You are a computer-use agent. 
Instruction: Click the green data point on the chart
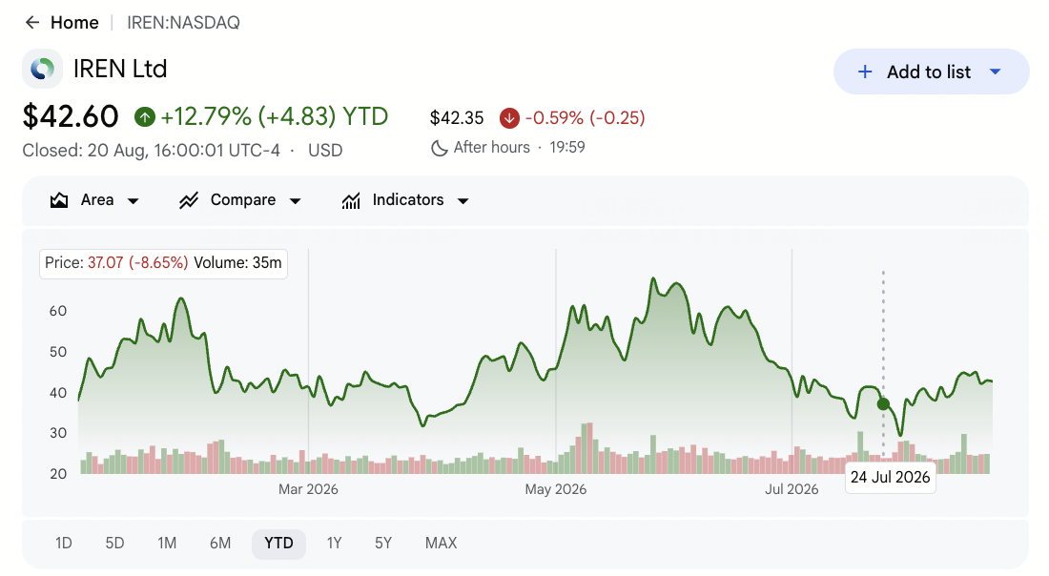[883, 404]
